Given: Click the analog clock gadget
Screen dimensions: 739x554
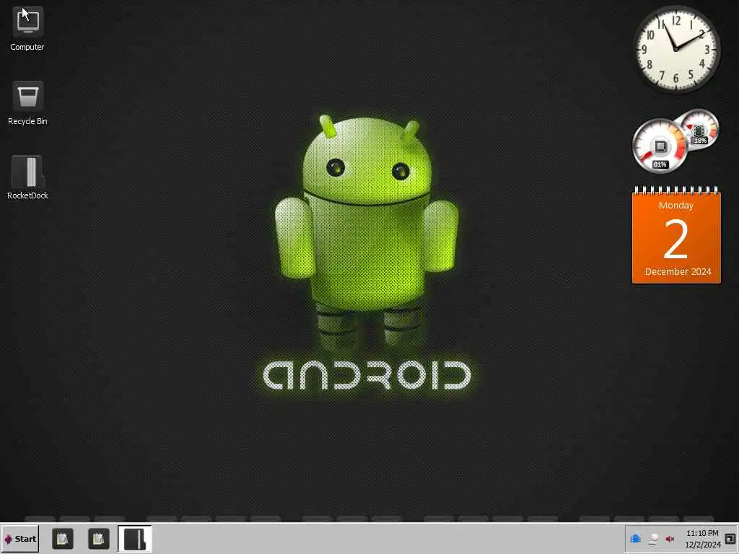Looking at the screenshot, I should (x=676, y=49).
